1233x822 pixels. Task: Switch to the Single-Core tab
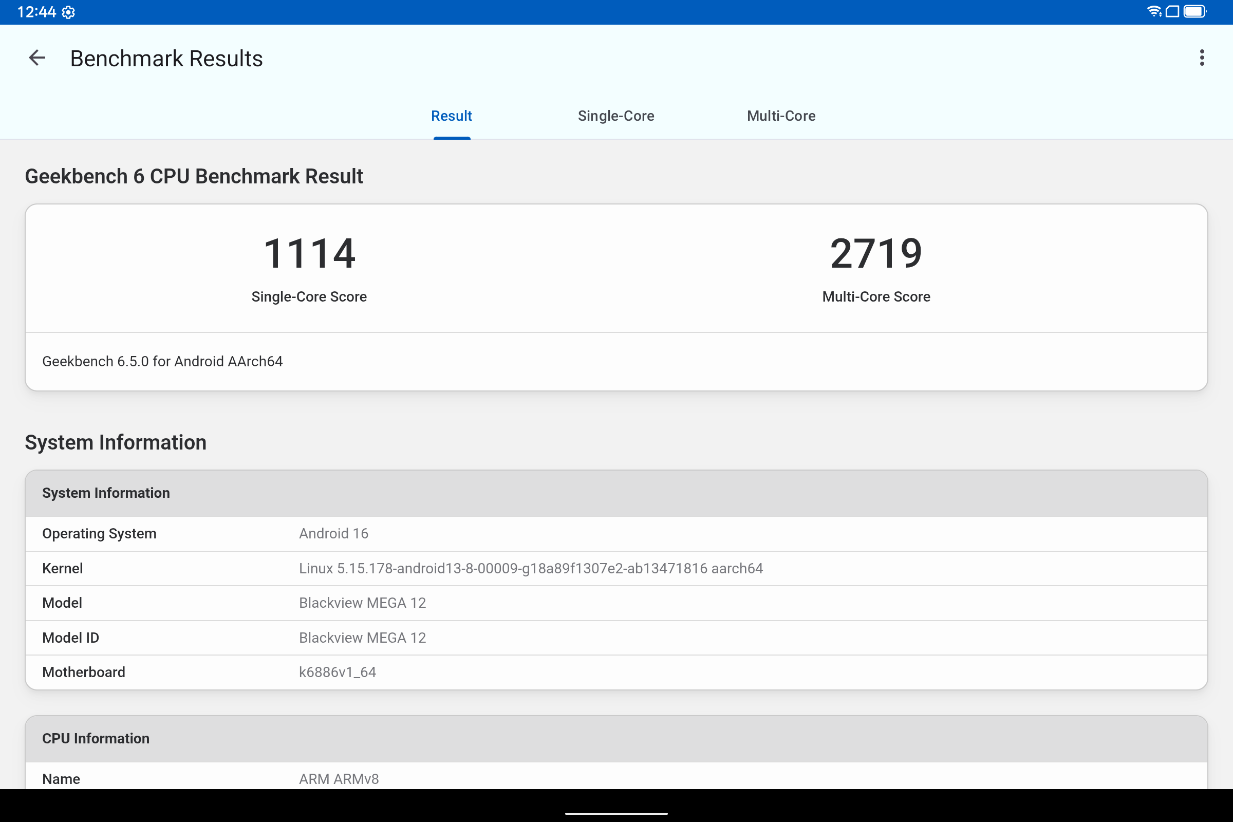tap(615, 116)
